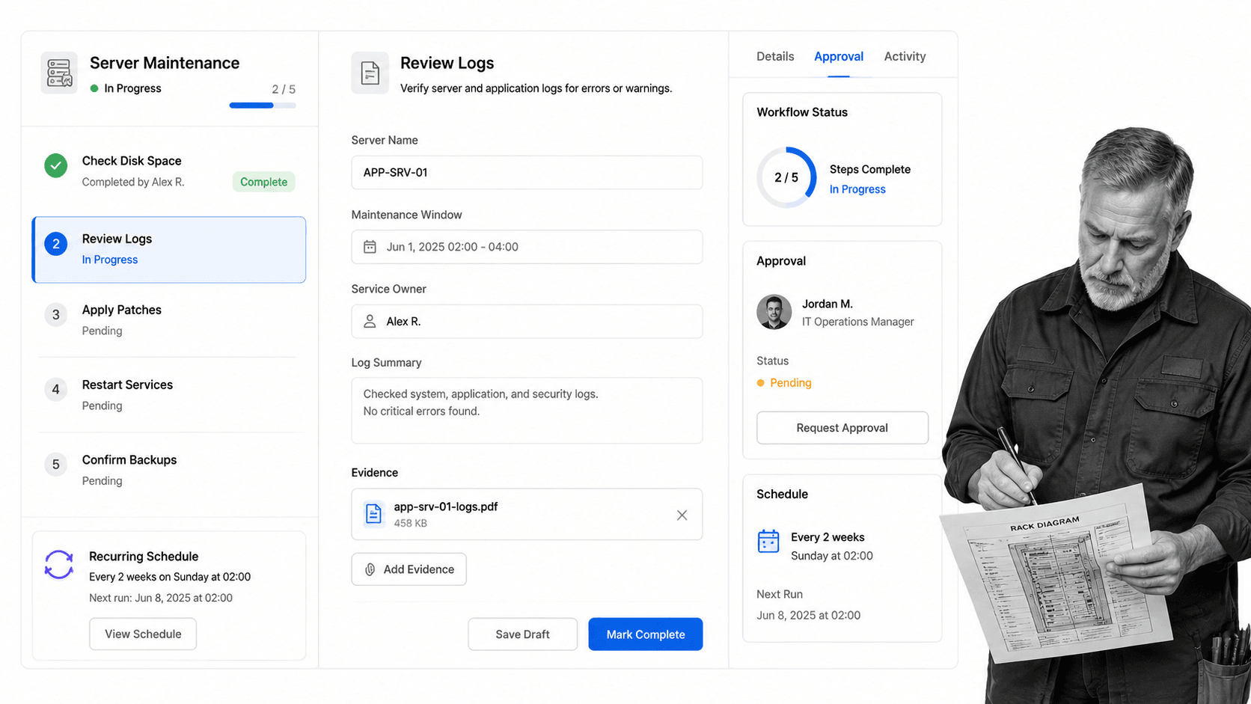1251x704 pixels.
Task: Click the green checkmark for Check Disk Space
Action: (55, 165)
